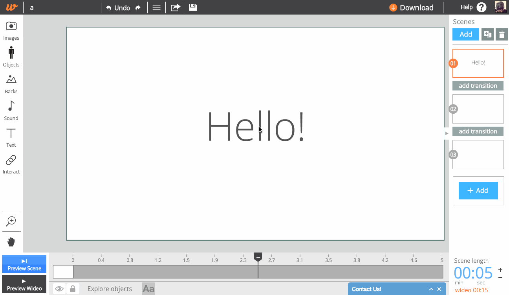Click the zoom magnifier icon
Screen dimensions: 509x295
(x=11, y=221)
